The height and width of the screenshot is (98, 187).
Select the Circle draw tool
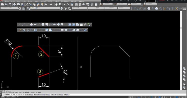click(43, 25)
